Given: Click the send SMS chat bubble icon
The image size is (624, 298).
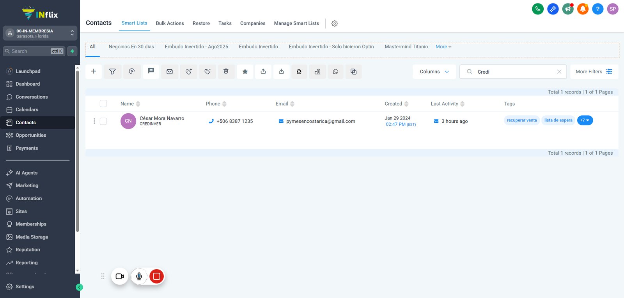Looking at the screenshot, I should click(x=151, y=72).
